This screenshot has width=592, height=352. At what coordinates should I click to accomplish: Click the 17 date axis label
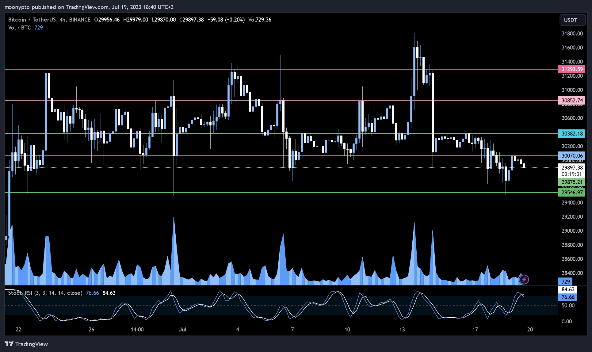click(x=475, y=329)
